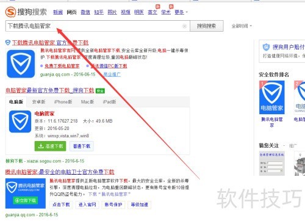Viewport: 305px width, 221px height.
Task: Select the Mac版 tab
Action: (x=87, y=102)
